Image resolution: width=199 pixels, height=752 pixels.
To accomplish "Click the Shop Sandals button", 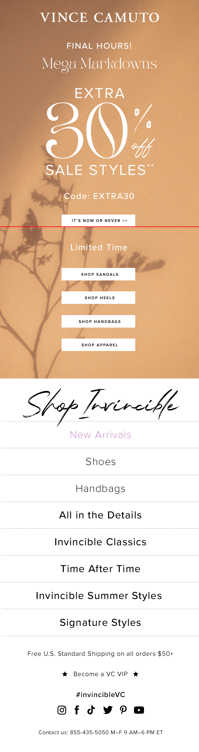I will tap(98, 274).
